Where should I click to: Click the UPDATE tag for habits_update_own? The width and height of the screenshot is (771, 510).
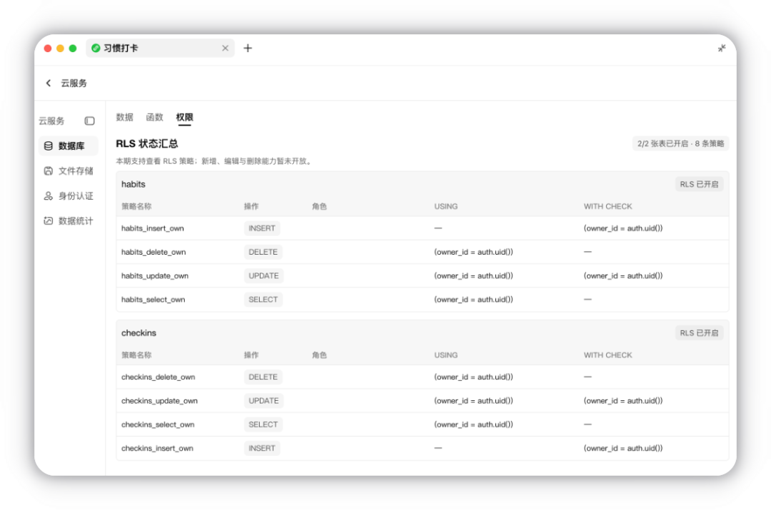263,275
